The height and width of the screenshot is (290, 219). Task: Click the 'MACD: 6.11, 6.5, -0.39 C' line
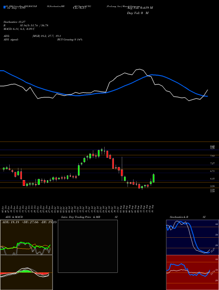click(x=19, y=29)
